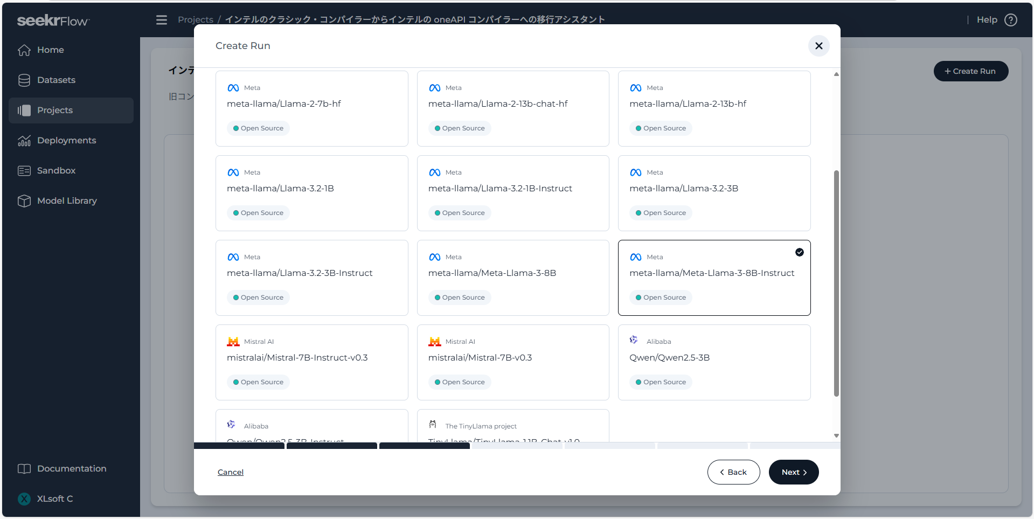This screenshot has width=1034, height=519.
Task: Select the mistralai/Mistral-7B-v0.3 model name
Action: click(x=480, y=358)
